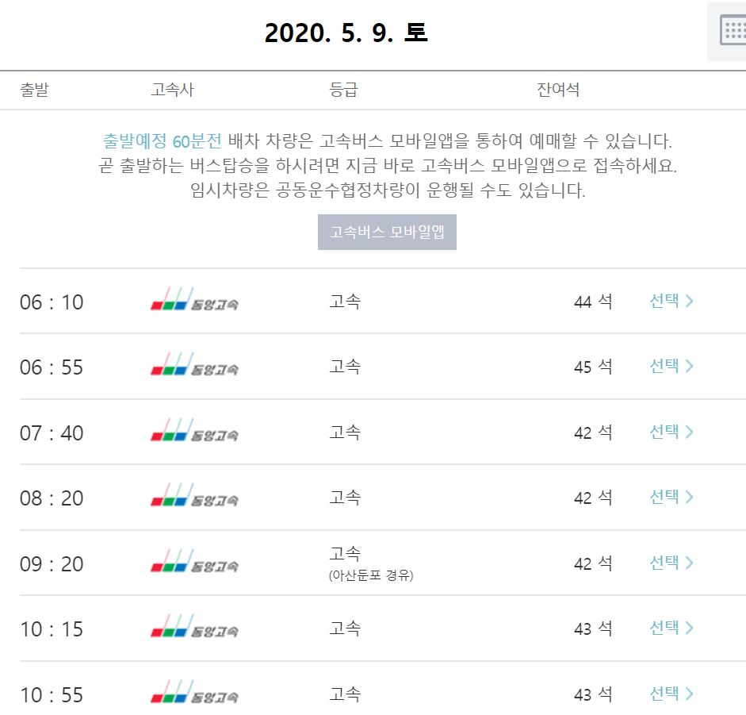Image resolution: width=746 pixels, height=715 pixels.
Task: Expand chevron next to 10:15 선택
Action: click(690, 629)
